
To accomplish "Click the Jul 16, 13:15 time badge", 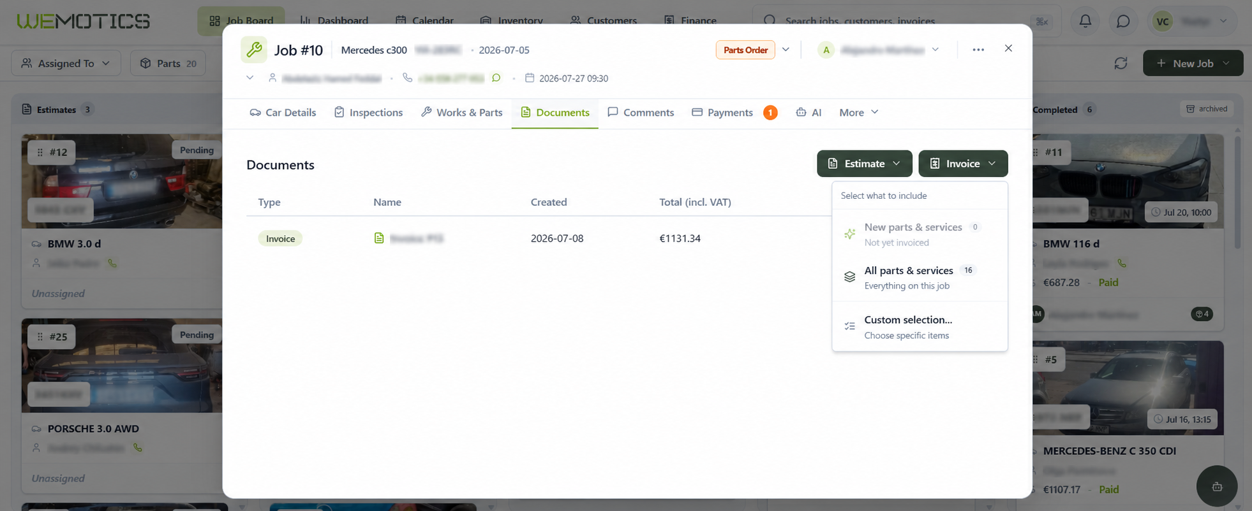I will (1182, 419).
